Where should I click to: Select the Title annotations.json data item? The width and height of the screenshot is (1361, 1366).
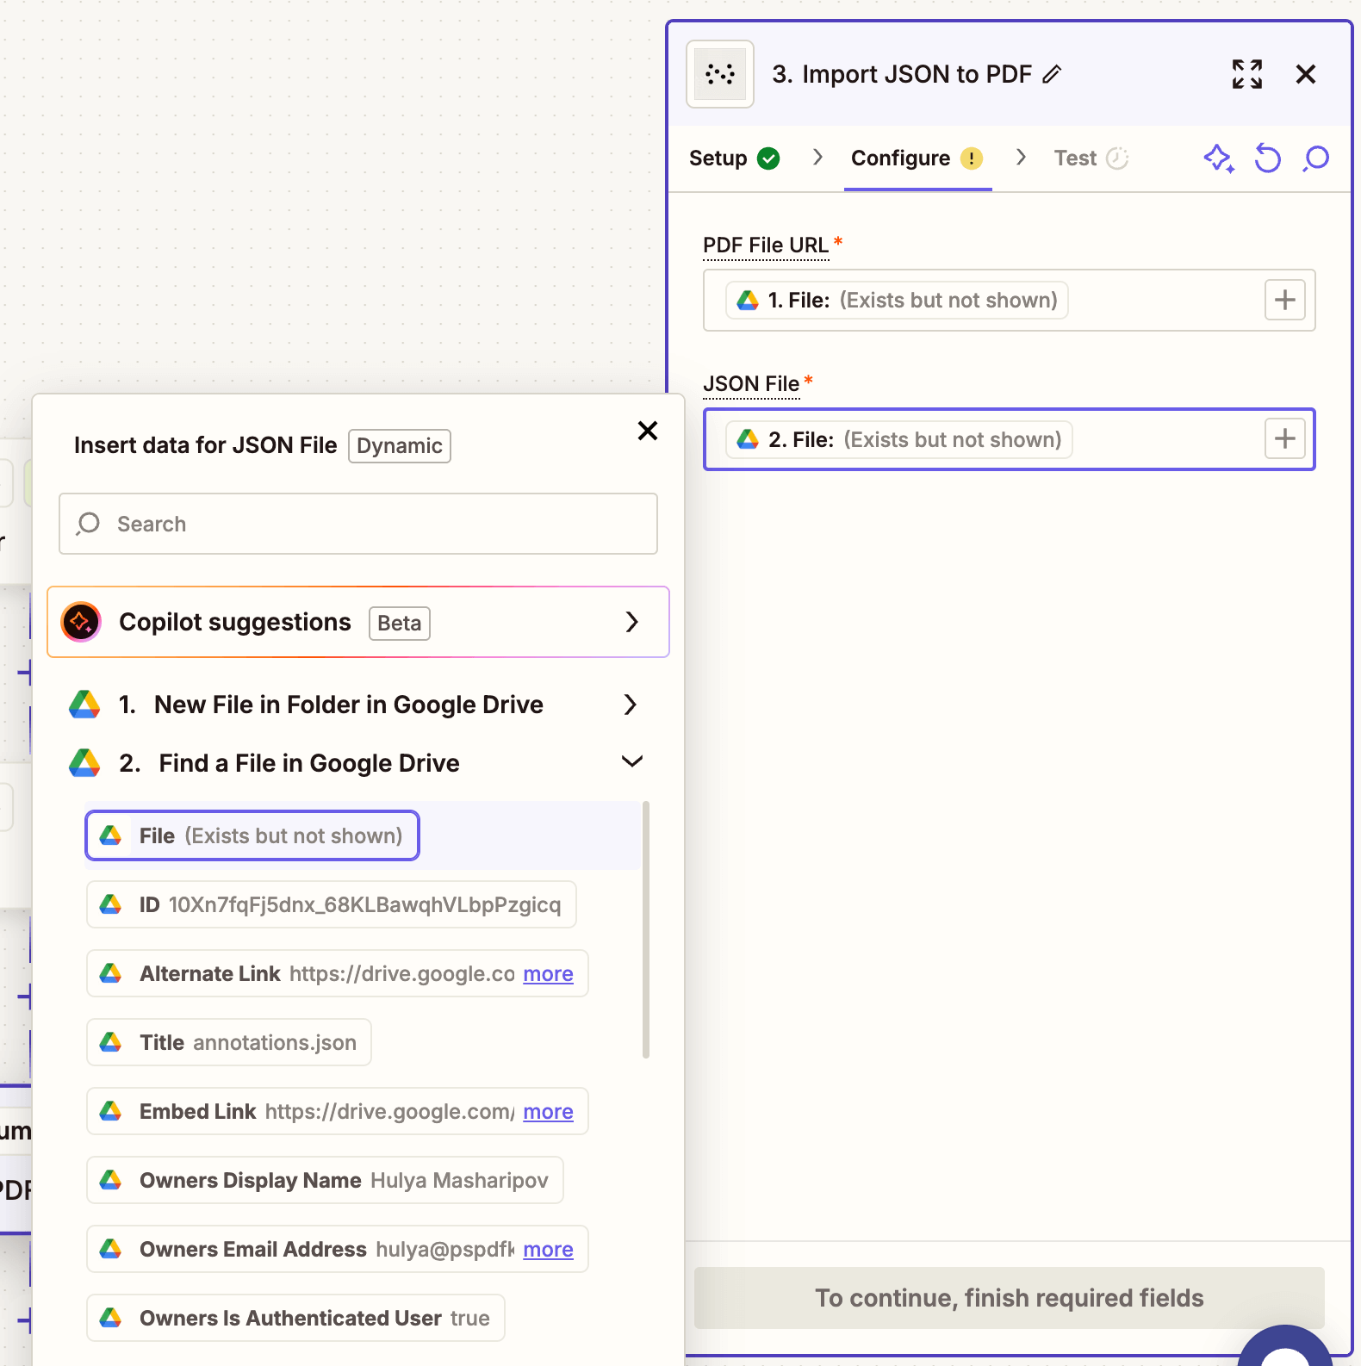click(x=229, y=1043)
